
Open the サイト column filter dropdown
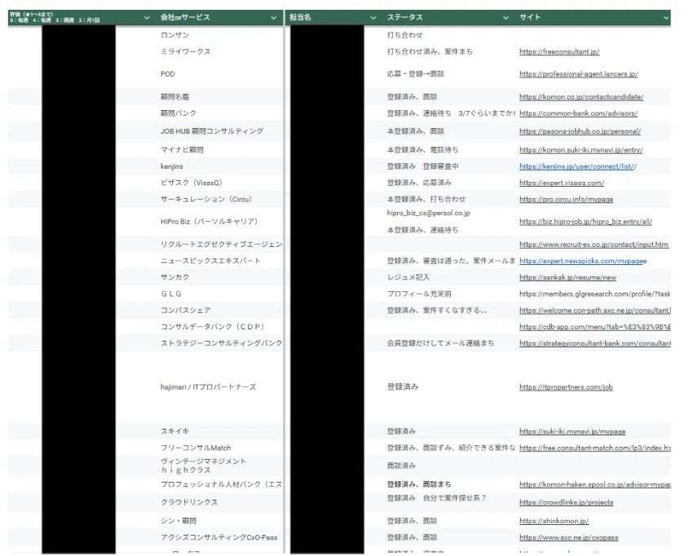coord(666,18)
